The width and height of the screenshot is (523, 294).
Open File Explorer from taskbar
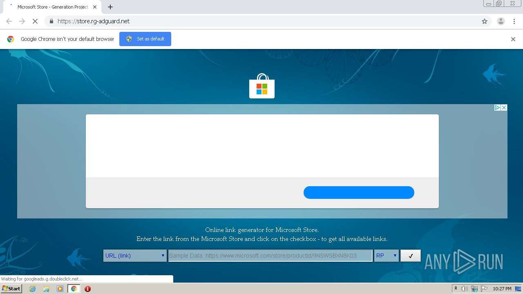pyautogui.click(x=46, y=289)
